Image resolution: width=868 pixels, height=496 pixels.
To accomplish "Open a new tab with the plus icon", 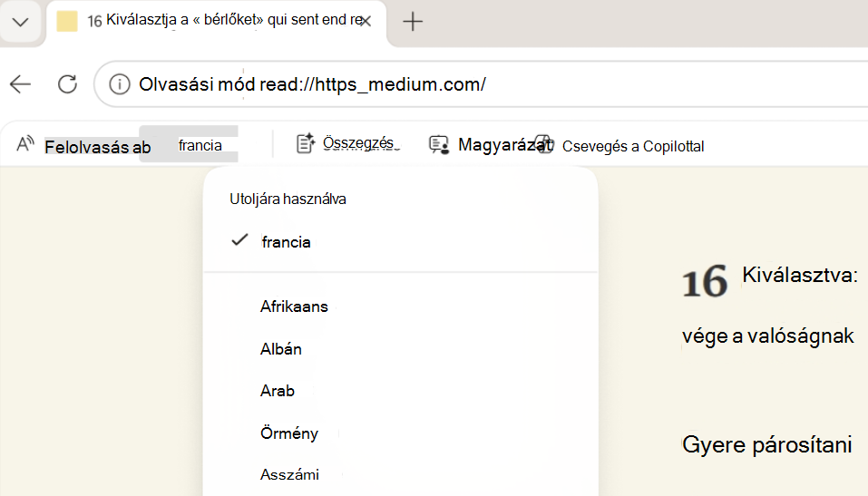I will 413,22.
